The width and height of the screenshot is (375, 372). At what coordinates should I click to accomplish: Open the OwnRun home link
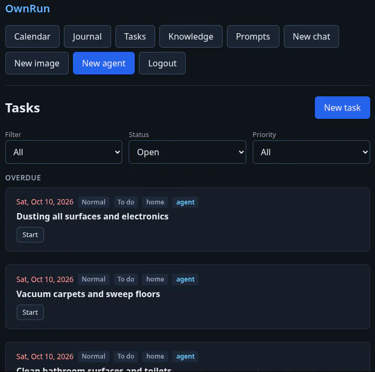pos(27,9)
